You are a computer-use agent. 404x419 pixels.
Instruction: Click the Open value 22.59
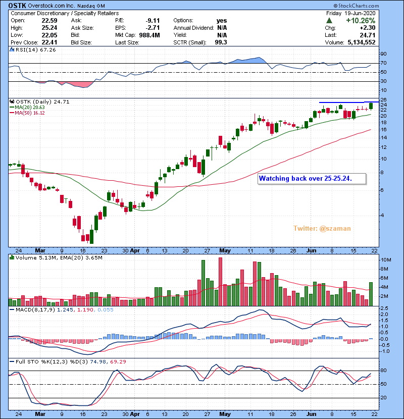pyautogui.click(x=49, y=21)
